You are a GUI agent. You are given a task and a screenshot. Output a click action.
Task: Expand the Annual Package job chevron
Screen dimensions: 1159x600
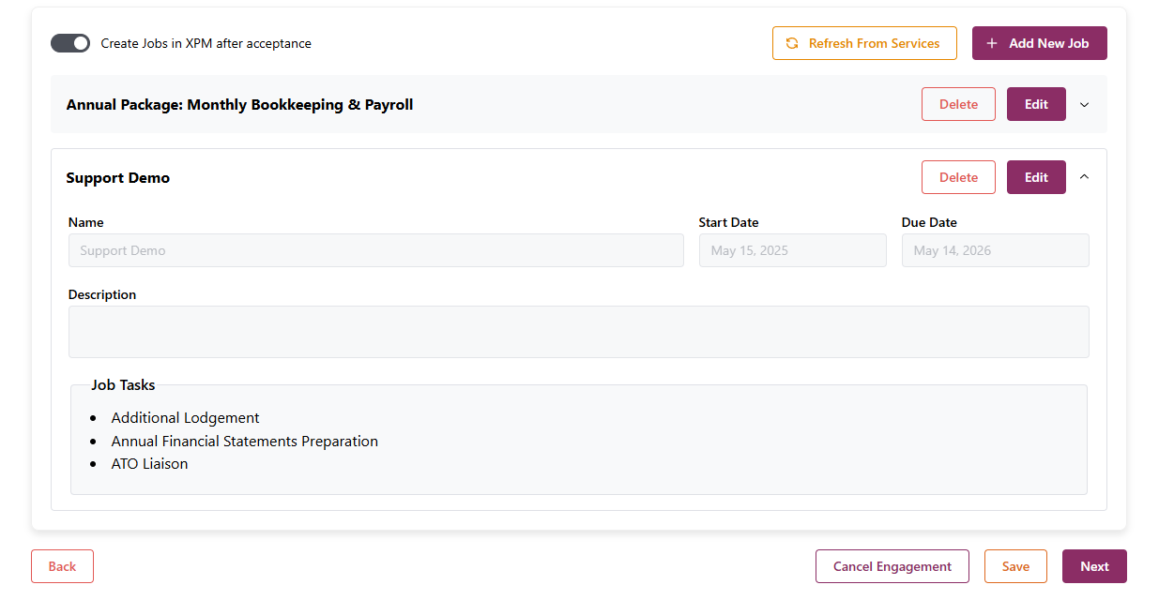coord(1085,105)
